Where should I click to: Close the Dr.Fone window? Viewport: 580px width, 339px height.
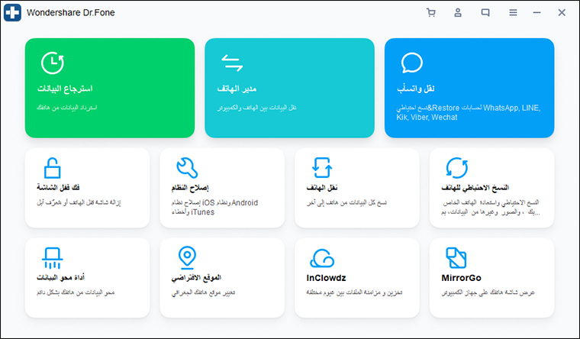tap(562, 13)
